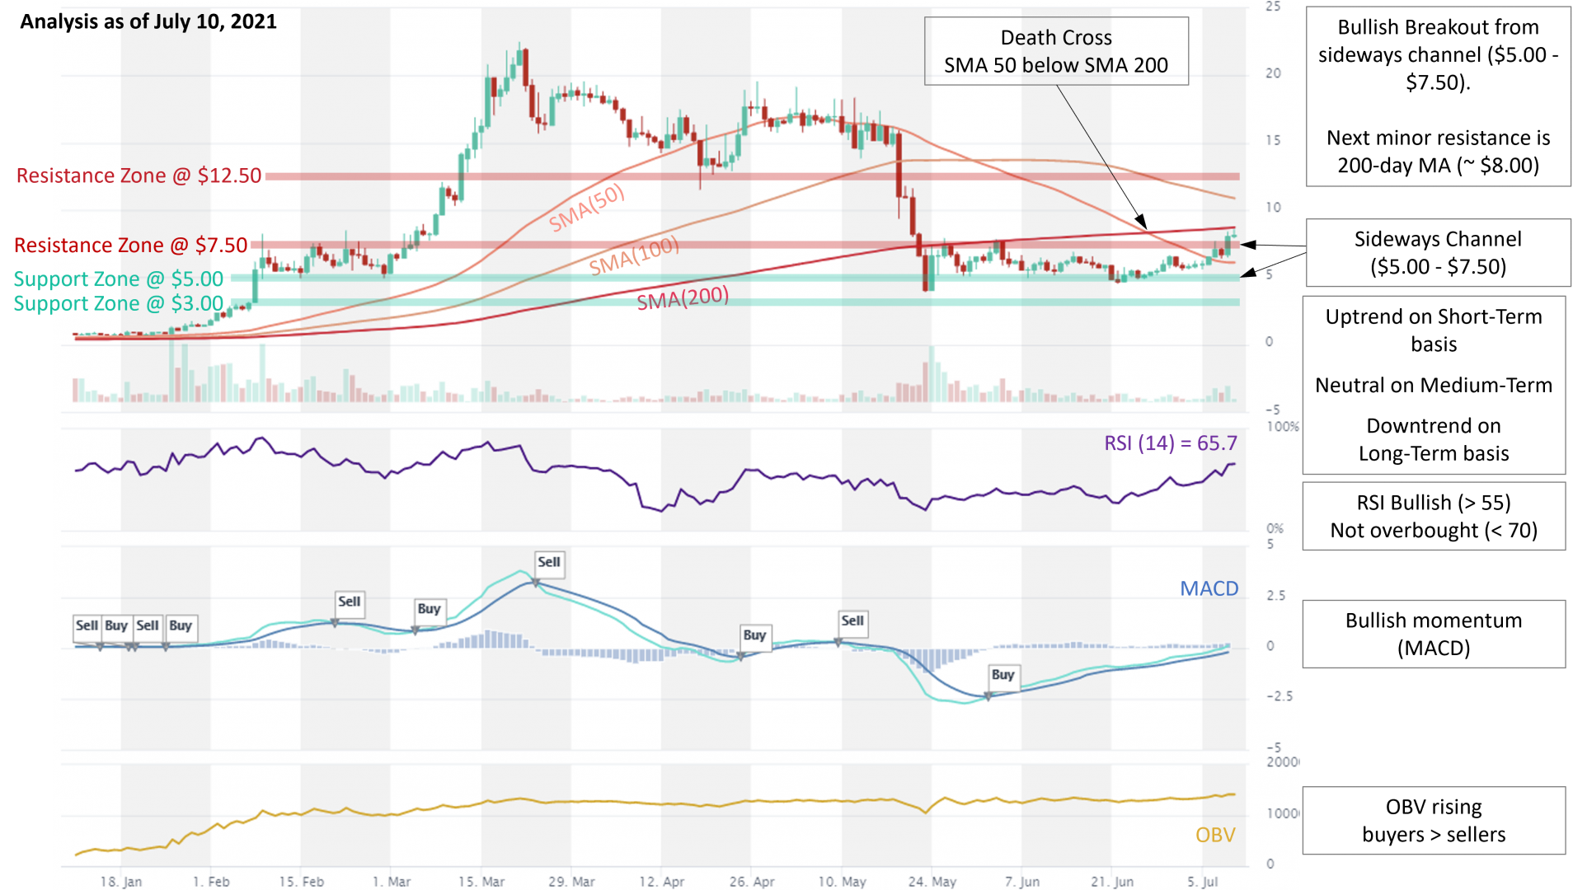Click the 100% RSI axis label
The width and height of the screenshot is (1573, 890).
(1283, 427)
